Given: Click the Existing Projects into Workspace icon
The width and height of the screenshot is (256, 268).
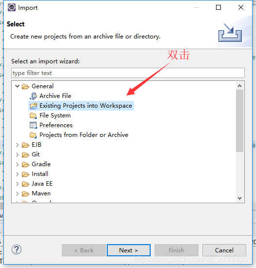Looking at the screenshot, I should tap(33, 106).
